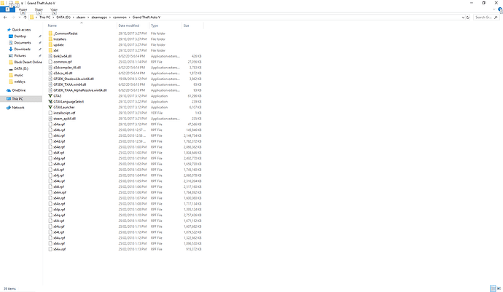The height and width of the screenshot is (292, 503).
Task: Select the common.rpf file icon
Action: 50,62
